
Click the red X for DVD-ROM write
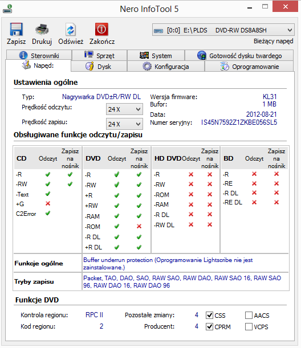click(x=139, y=226)
